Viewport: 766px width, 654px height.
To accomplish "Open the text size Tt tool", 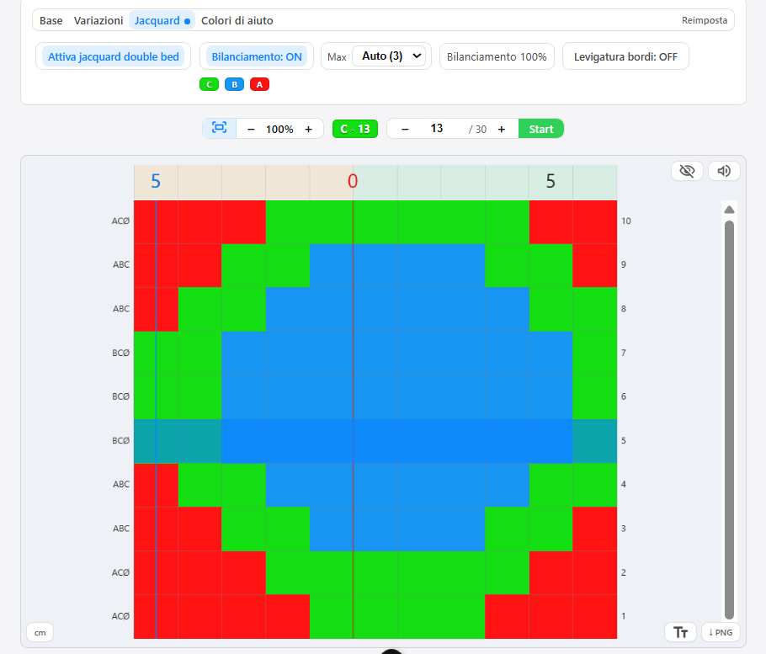I will (680, 632).
